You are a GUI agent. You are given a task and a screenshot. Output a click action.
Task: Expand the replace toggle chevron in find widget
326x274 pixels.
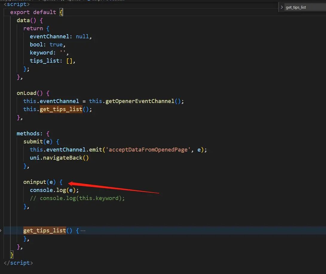[282, 7]
